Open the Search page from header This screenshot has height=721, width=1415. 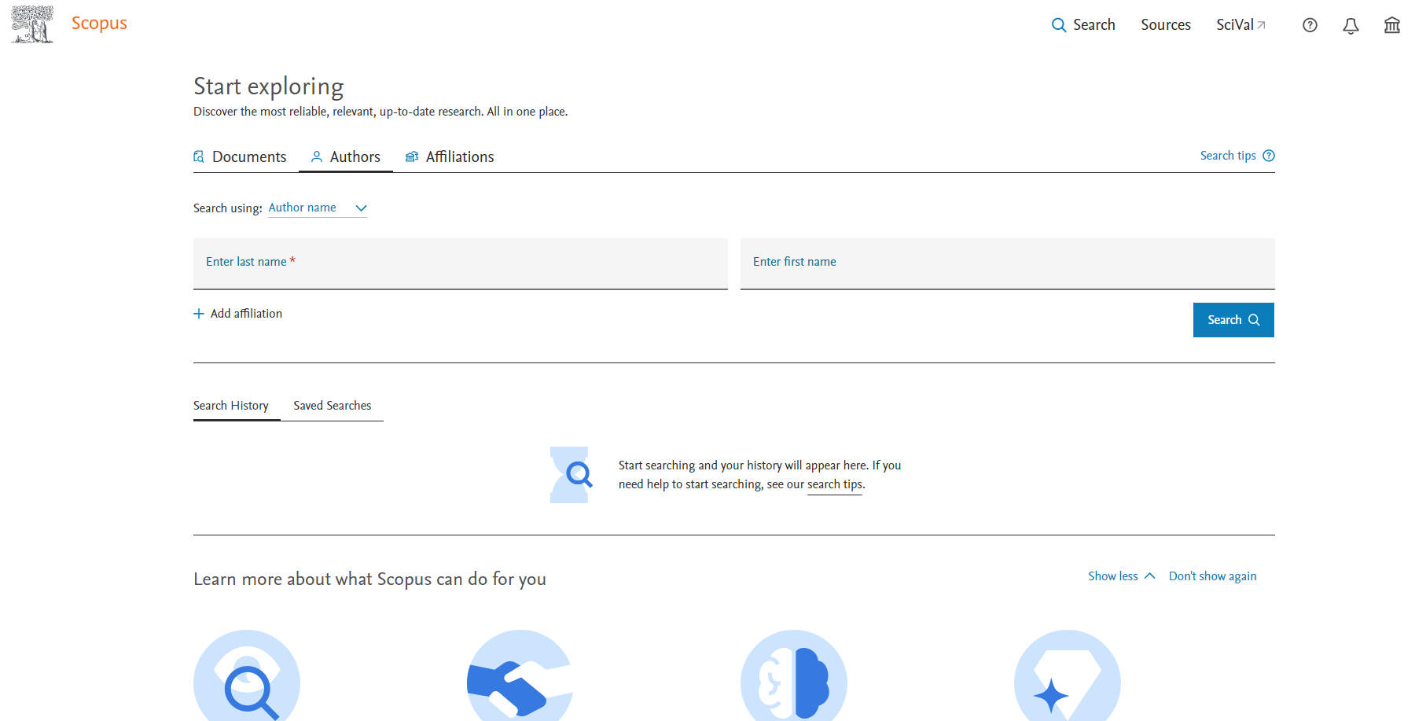point(1083,25)
